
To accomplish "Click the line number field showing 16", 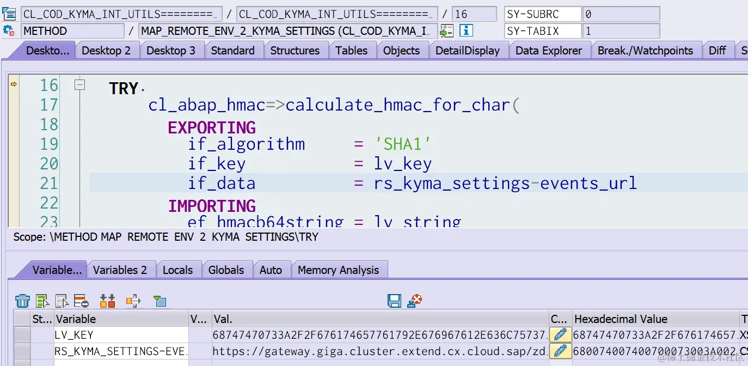I will (475, 14).
